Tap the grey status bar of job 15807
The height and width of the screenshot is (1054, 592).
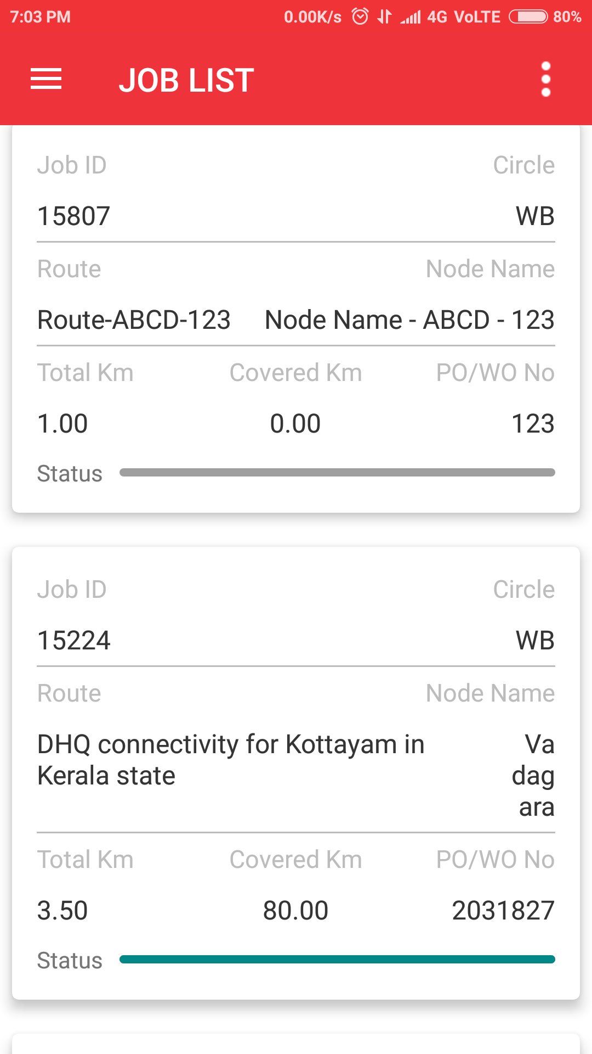(x=337, y=473)
